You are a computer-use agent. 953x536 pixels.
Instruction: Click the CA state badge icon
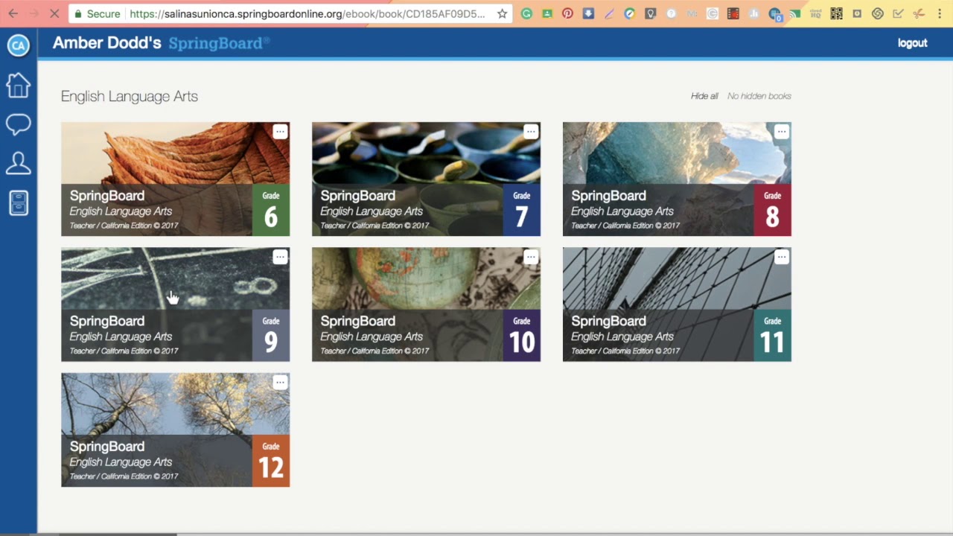tap(18, 45)
